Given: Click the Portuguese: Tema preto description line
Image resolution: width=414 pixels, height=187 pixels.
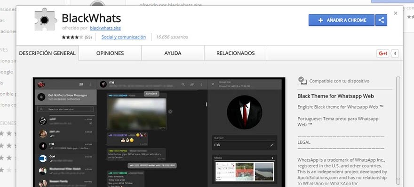Looking at the screenshot, I should pos(338,121).
